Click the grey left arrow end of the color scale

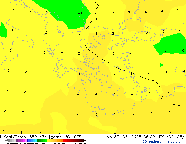(x=7, y=140)
